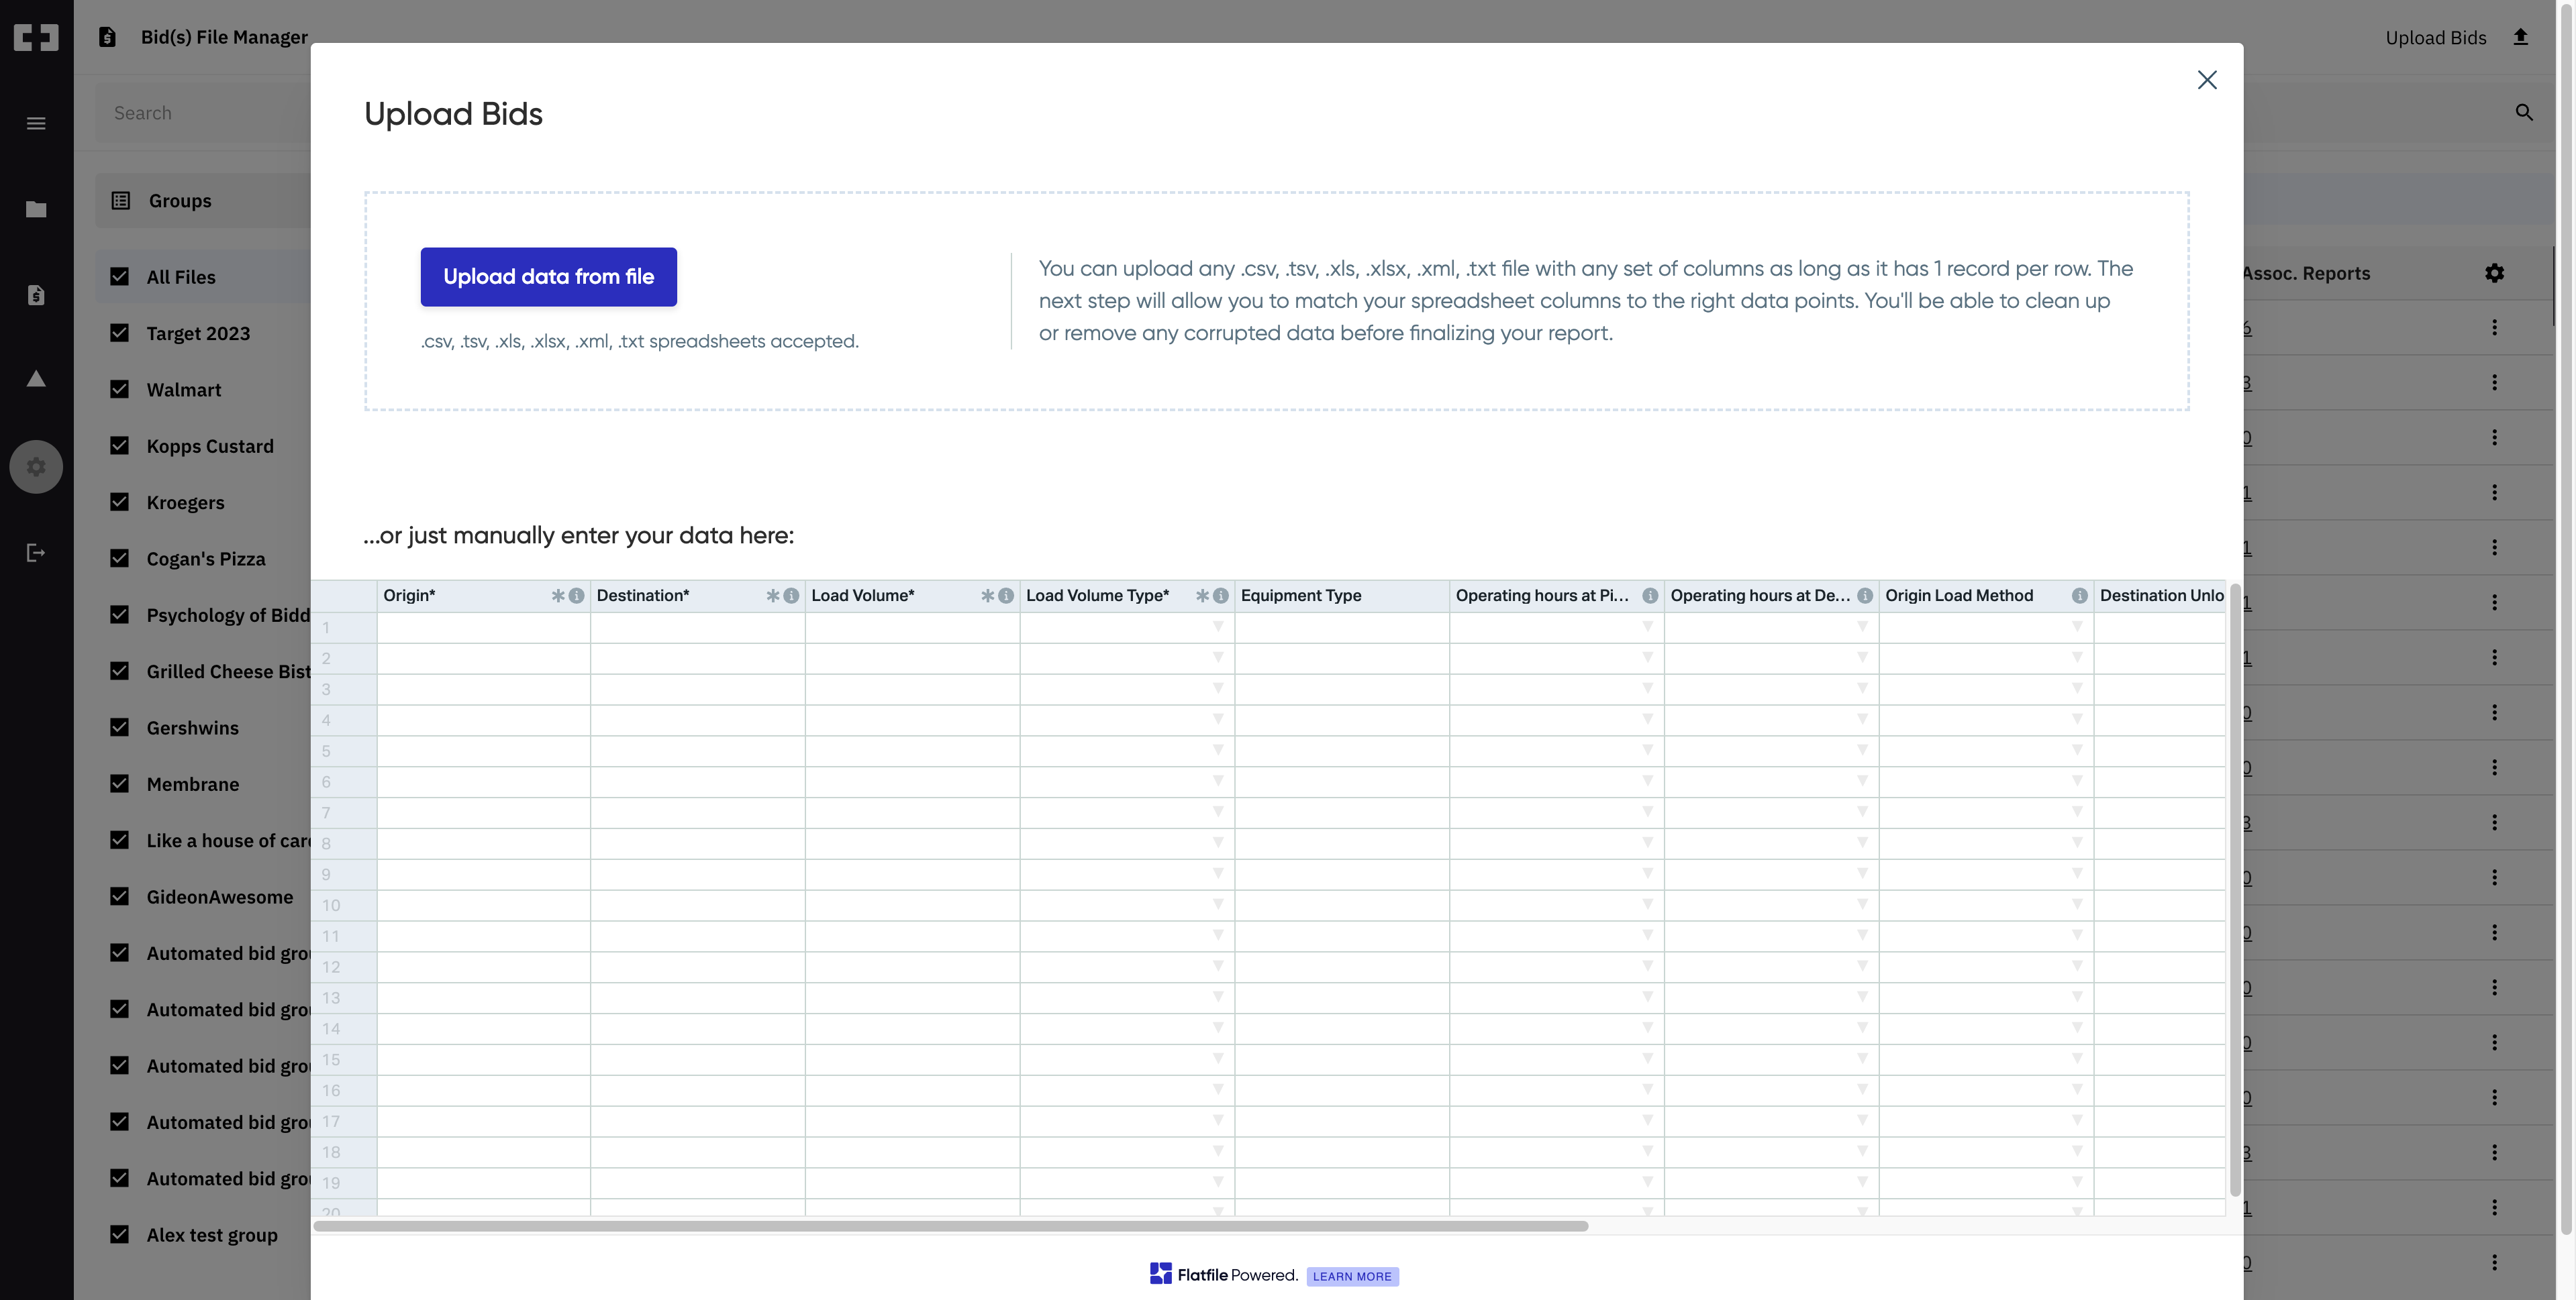Click the dollar-sign bids file icon in sidebar

pos(36,294)
